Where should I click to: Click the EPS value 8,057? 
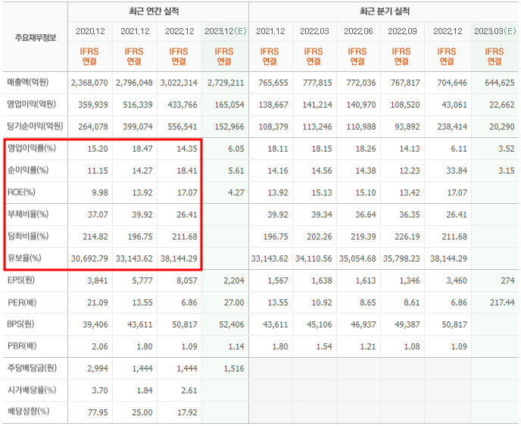pos(187,280)
